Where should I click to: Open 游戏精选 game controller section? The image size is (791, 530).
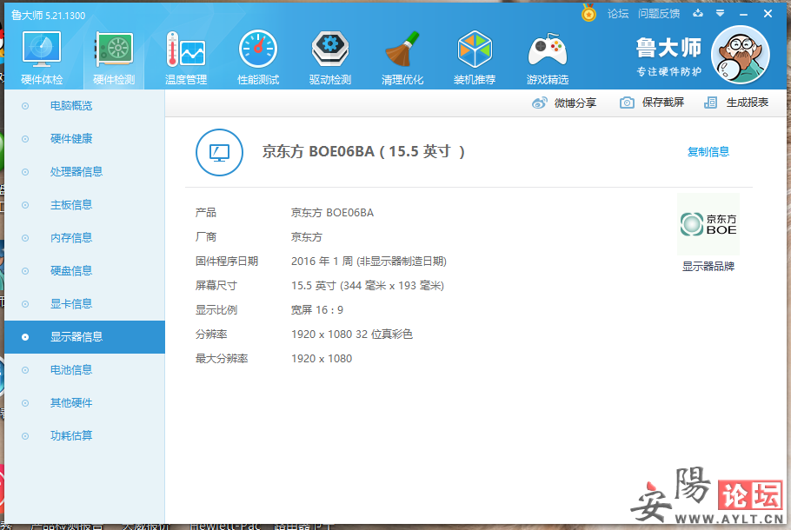(548, 57)
